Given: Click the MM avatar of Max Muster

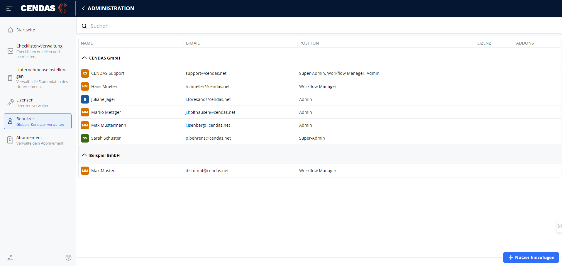Looking at the screenshot, I should pyautogui.click(x=85, y=170).
